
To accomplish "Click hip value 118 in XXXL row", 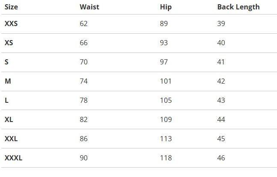I will pos(166,158).
